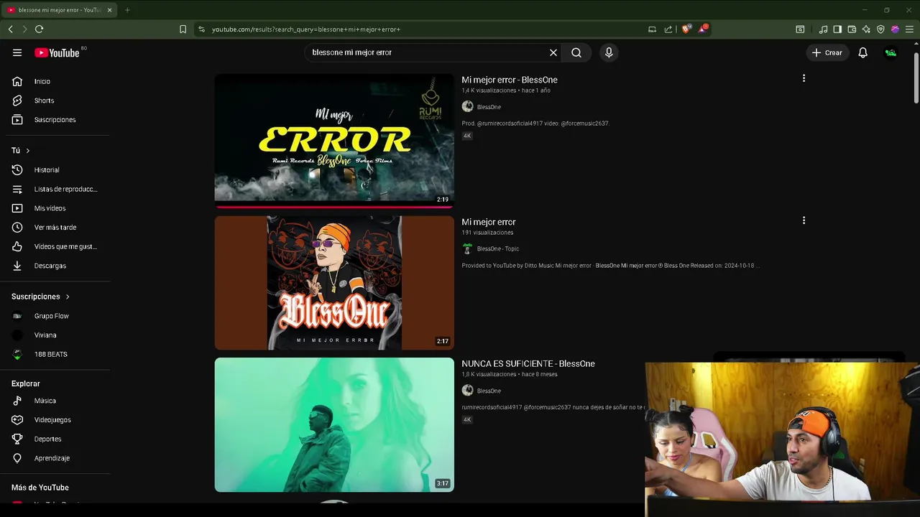The image size is (920, 517).
Task: Toggle the browser sidebar panel
Action: [x=837, y=29]
